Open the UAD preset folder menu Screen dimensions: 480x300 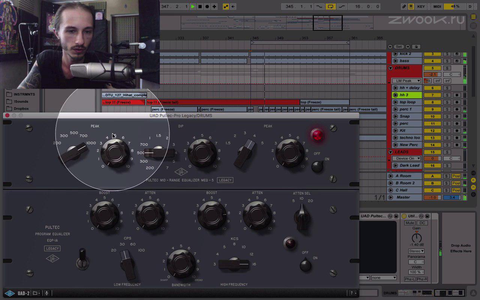click(x=36, y=293)
